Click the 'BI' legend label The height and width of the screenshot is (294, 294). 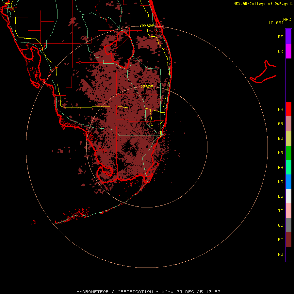coord(280,240)
